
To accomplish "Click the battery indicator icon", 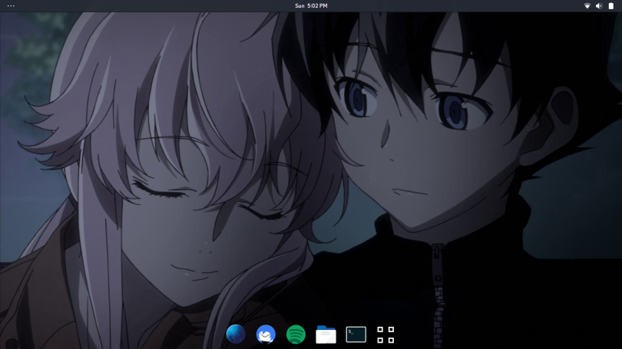I will [611, 5].
